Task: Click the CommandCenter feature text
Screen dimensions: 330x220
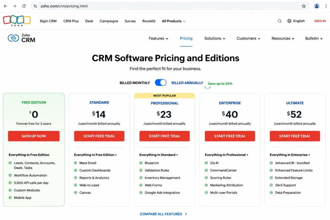Action: click(223, 170)
